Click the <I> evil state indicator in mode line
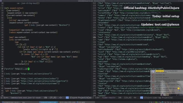 (x=61, y=98)
